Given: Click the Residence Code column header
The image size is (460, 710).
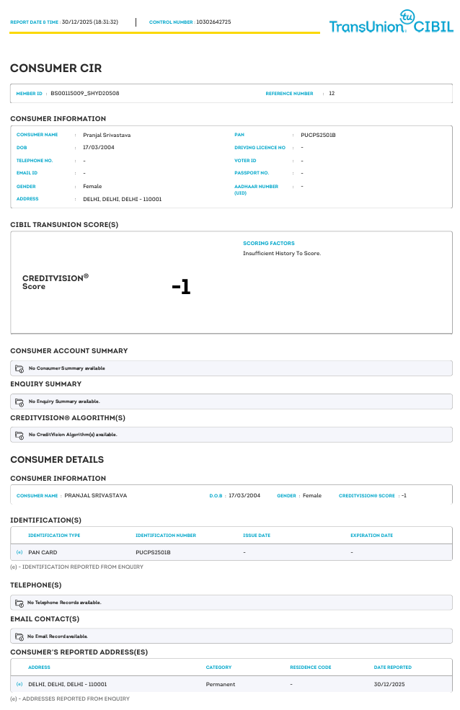Looking at the screenshot, I should (311, 667).
